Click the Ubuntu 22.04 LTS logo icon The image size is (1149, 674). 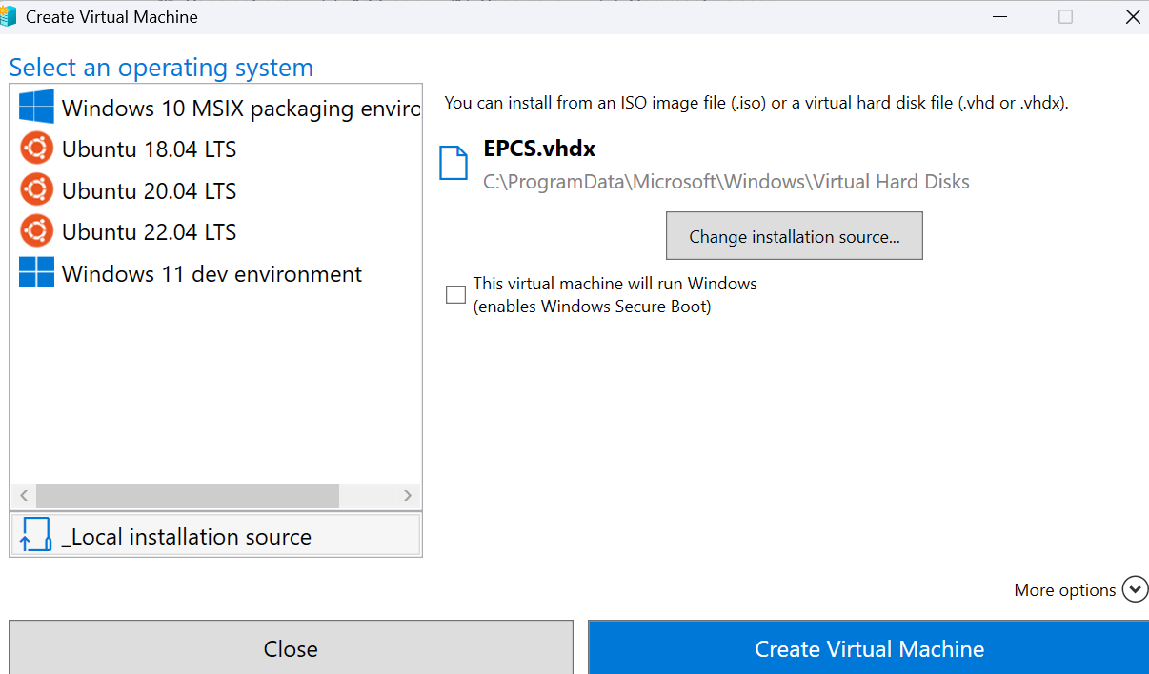[36, 231]
